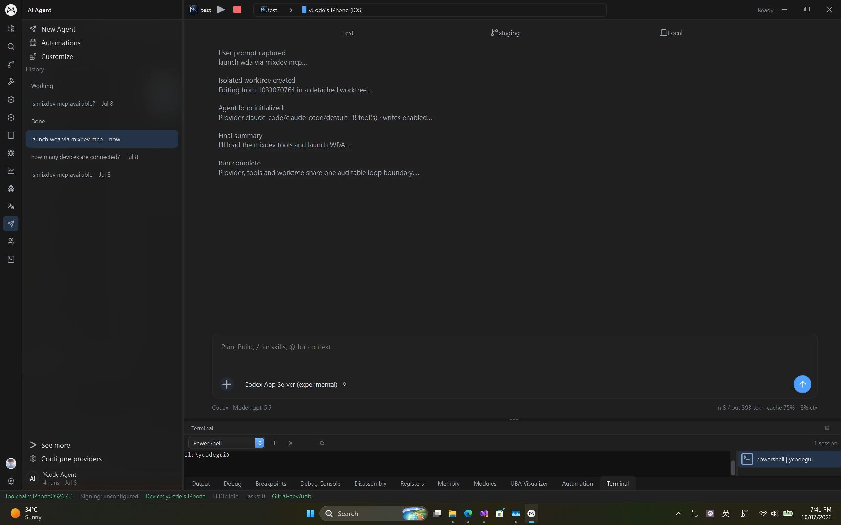Image resolution: width=841 pixels, height=525 pixels.
Task: Open the PowerShell shell selector dropdown
Action: [x=226, y=443]
